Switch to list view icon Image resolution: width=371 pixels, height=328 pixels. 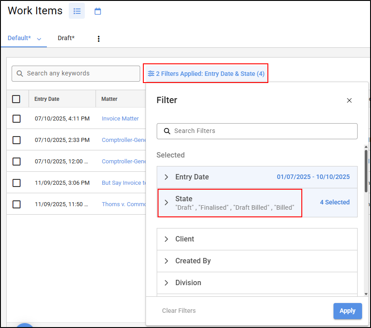click(77, 11)
